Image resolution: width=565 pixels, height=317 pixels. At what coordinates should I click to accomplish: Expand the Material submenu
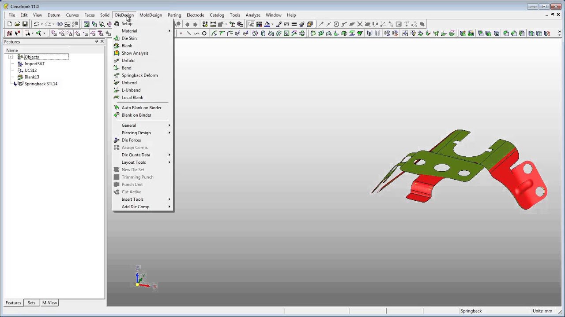[143, 31]
